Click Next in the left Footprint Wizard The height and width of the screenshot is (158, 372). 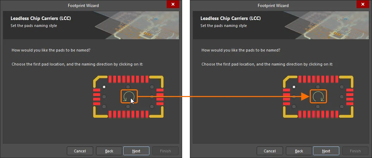tap(136, 151)
